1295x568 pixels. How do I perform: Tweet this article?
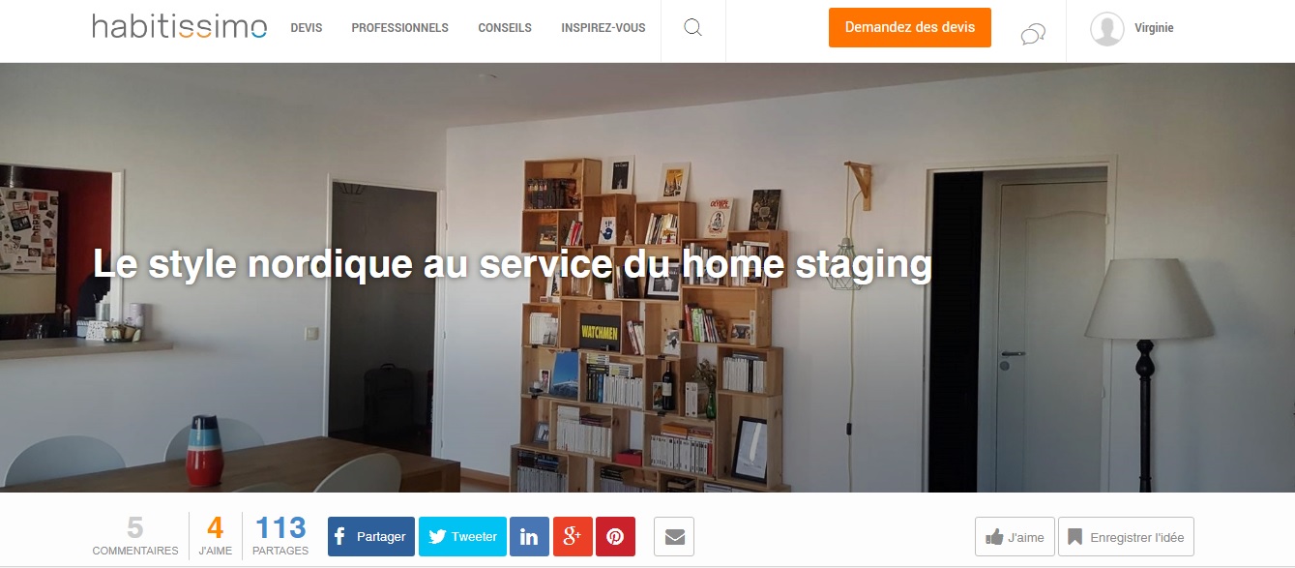(x=462, y=537)
